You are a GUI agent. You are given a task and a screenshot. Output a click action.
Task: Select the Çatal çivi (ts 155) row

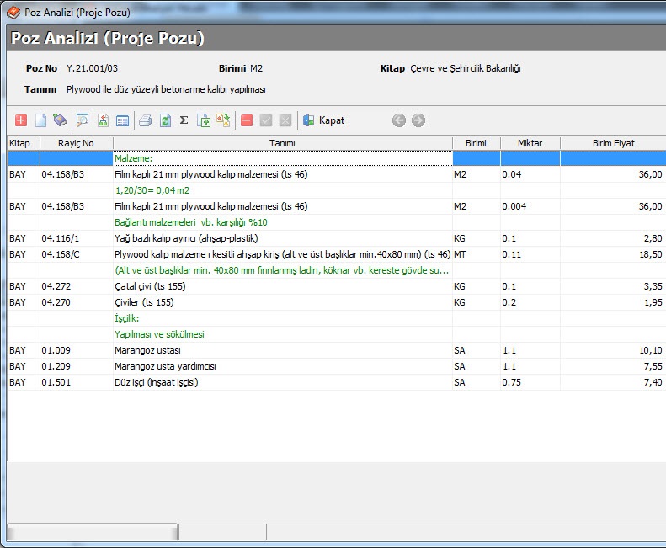(282, 286)
